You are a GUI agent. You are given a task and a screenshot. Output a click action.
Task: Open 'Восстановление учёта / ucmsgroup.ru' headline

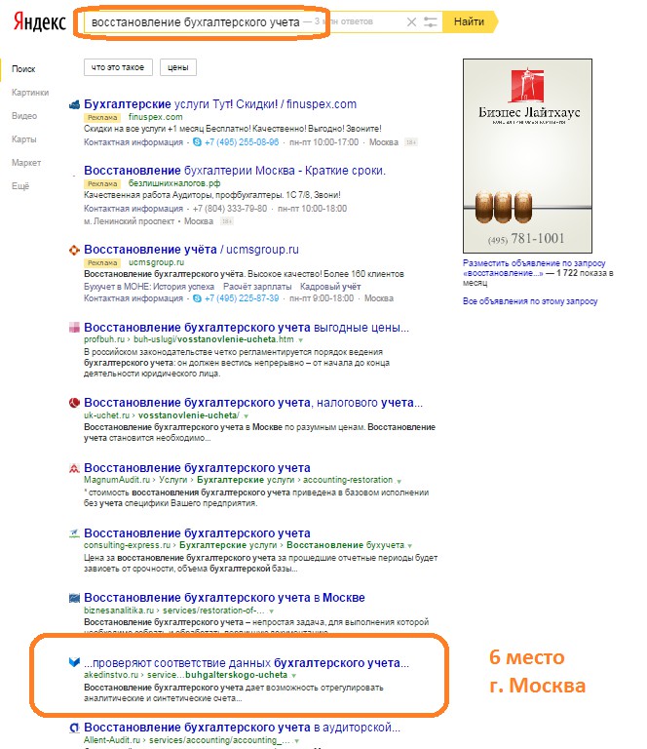pyautogui.click(x=191, y=250)
